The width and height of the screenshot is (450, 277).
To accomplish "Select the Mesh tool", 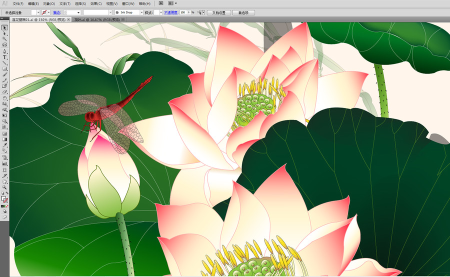I will click(x=4, y=134).
